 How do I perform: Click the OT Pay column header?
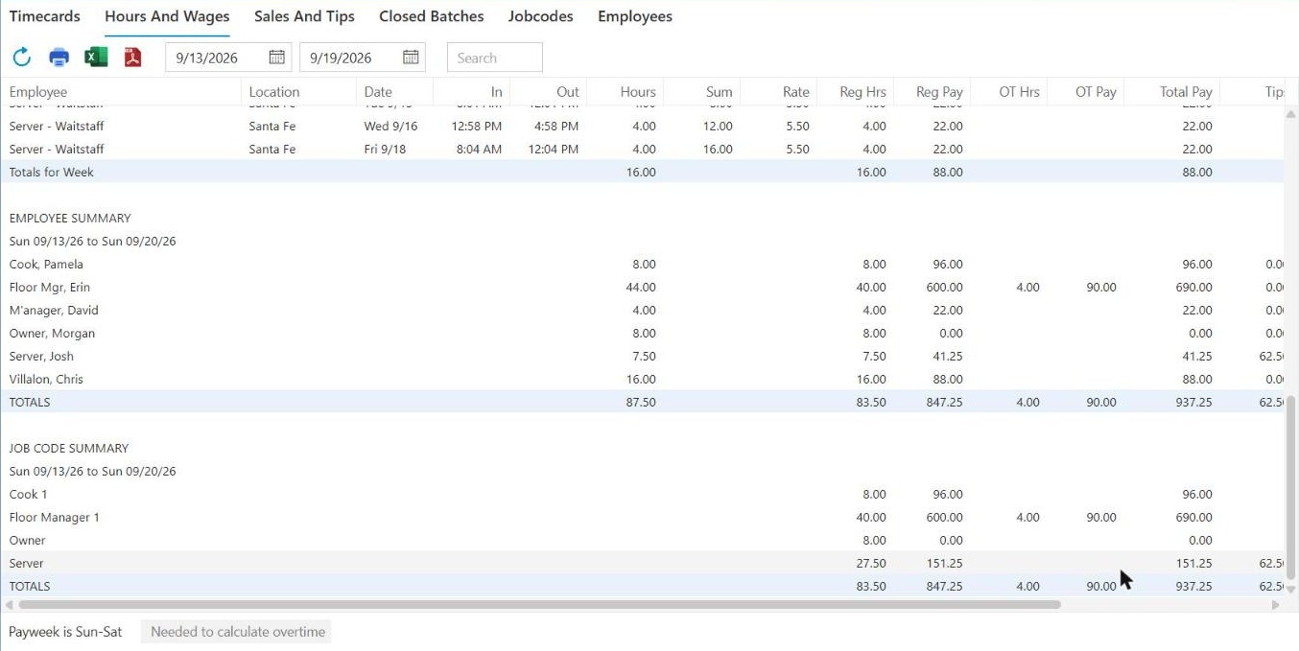(1085, 92)
